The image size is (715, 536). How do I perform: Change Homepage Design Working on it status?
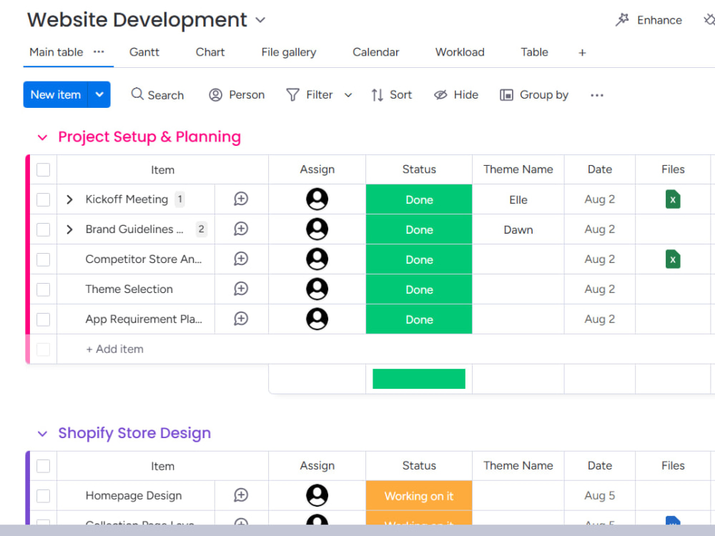pos(418,495)
